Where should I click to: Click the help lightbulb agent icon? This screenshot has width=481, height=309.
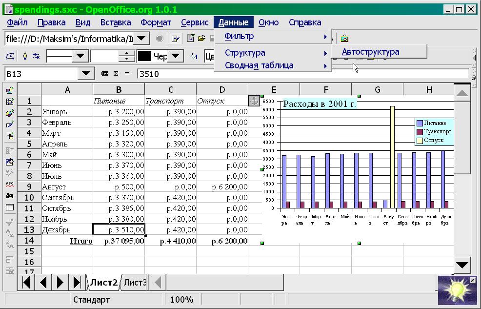[x=457, y=291]
